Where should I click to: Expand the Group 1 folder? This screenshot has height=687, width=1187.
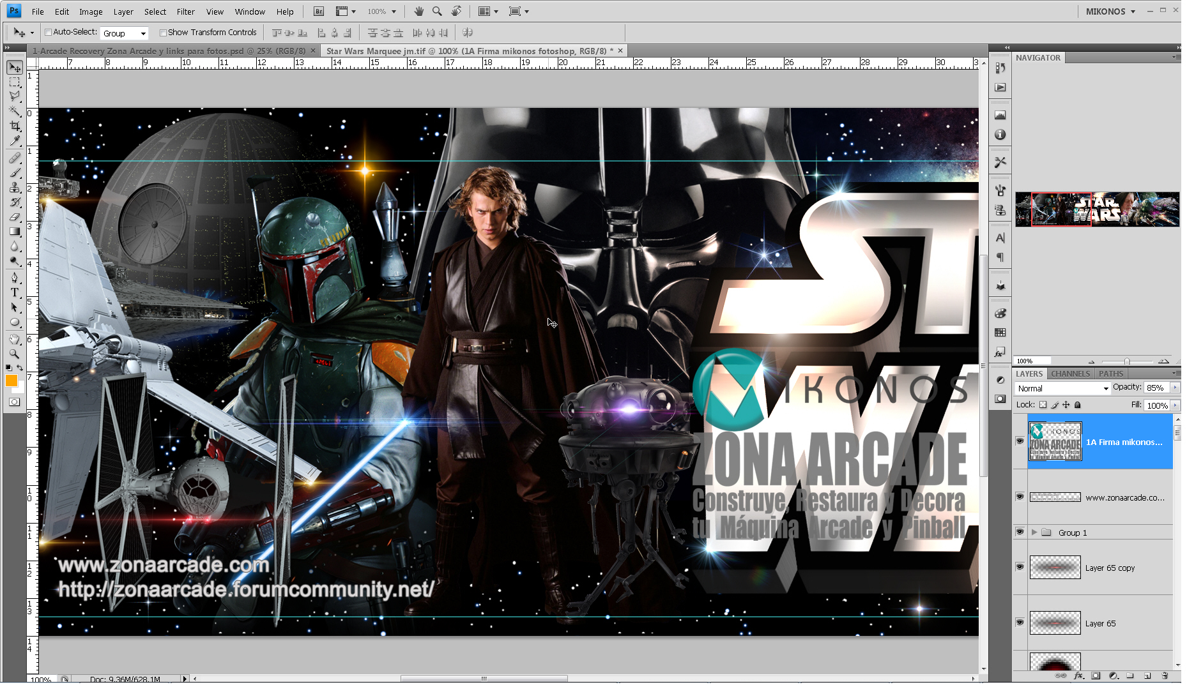(1034, 532)
